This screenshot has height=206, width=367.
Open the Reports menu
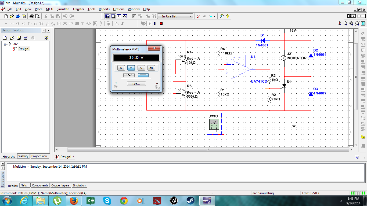coord(104,9)
